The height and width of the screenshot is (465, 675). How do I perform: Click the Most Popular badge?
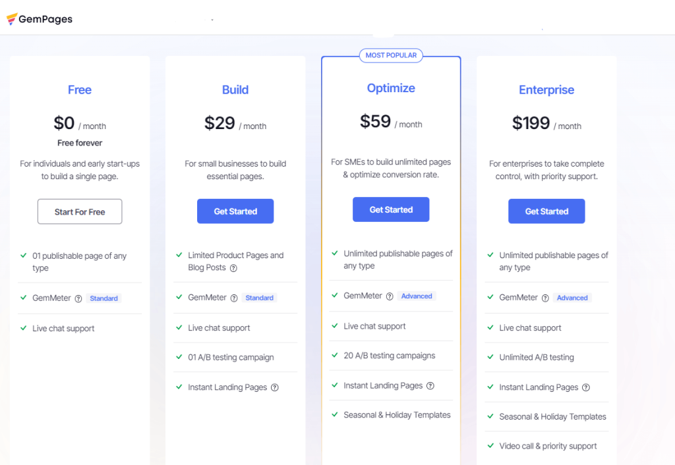click(391, 55)
